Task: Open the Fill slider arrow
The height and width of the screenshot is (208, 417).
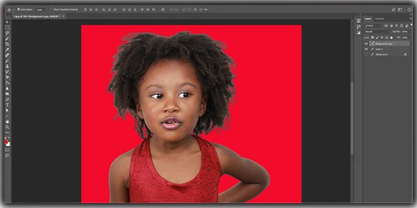Action: 411,38
